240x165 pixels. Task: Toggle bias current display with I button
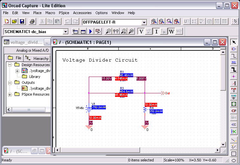point(156,31)
